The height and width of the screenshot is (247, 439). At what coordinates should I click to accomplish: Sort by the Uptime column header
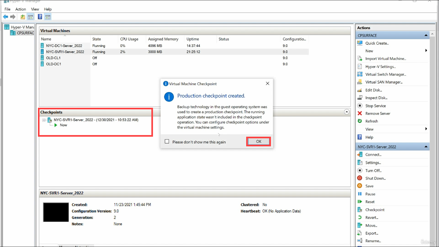pos(201,39)
